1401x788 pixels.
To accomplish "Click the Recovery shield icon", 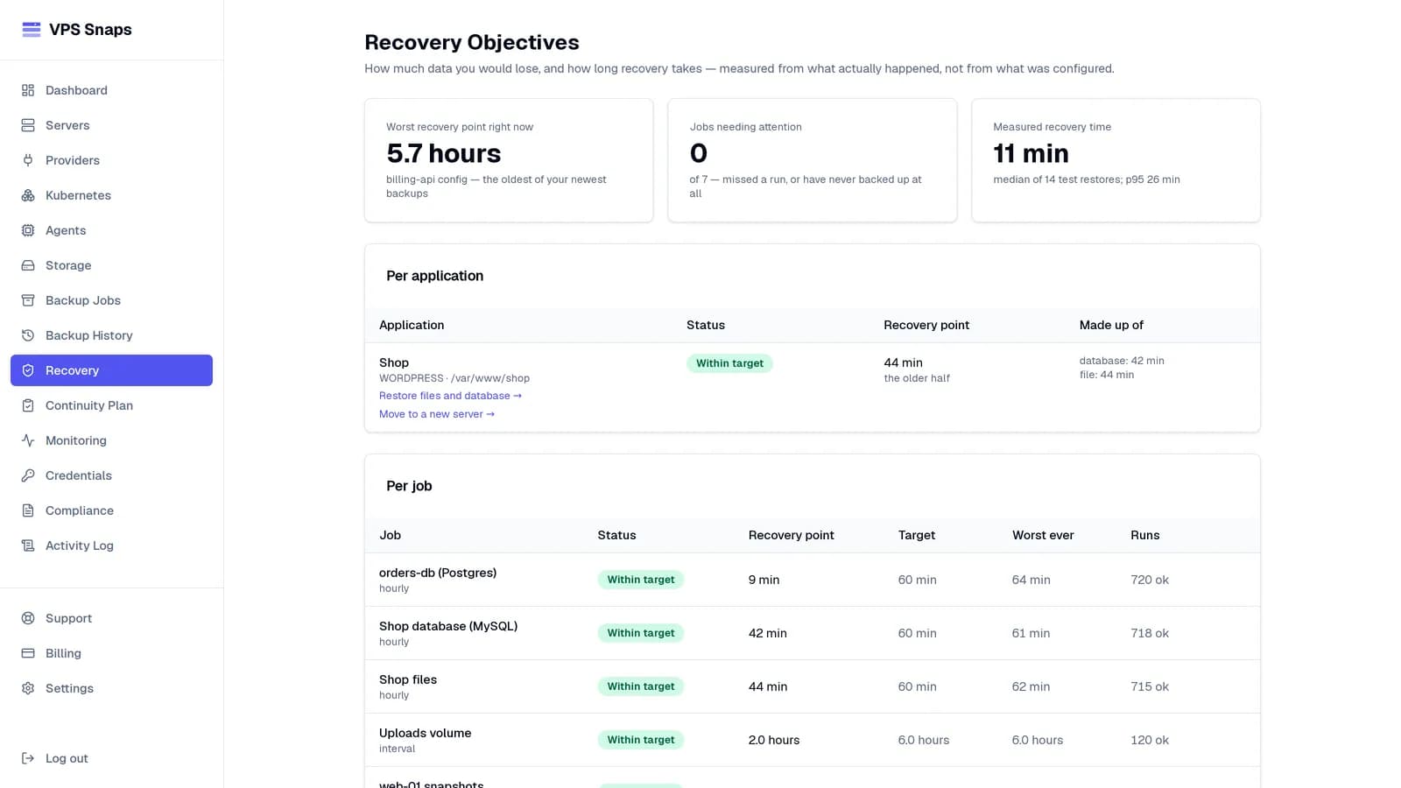I will click(x=28, y=370).
